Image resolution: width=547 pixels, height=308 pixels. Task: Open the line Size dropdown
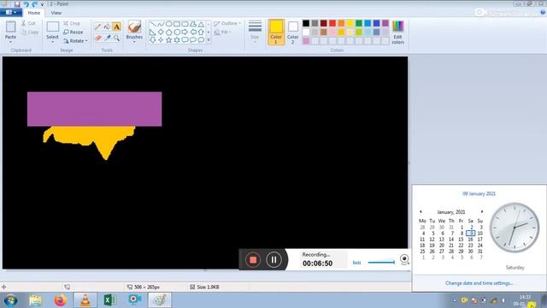(x=255, y=33)
